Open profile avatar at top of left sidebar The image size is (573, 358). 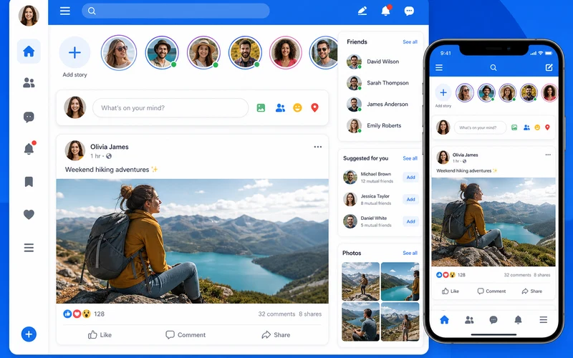coord(29,15)
